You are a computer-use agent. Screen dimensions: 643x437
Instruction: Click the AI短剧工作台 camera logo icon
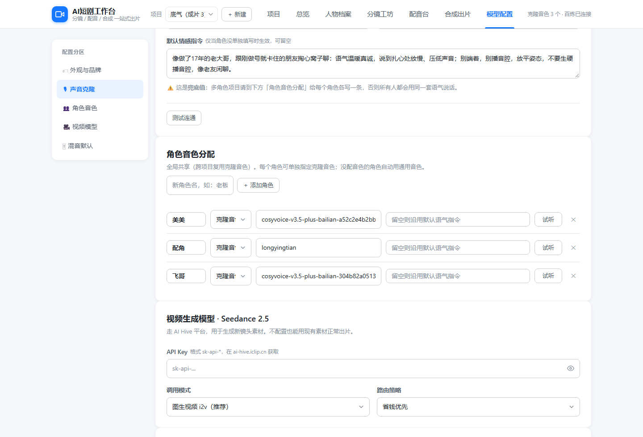pyautogui.click(x=60, y=14)
